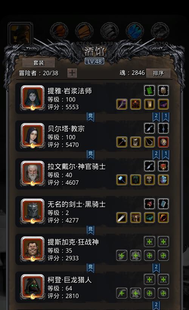Open 拉文戴尔·神官骑士 hero entry

pos(93,174)
